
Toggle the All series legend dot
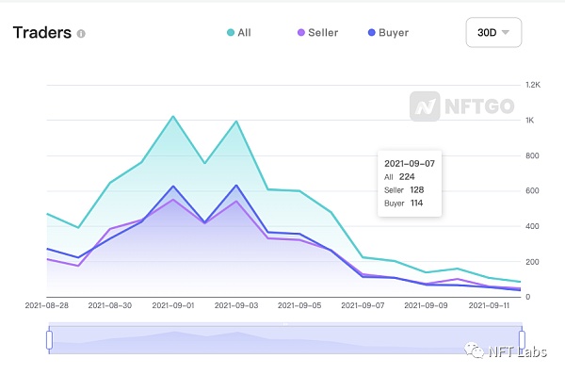231,32
